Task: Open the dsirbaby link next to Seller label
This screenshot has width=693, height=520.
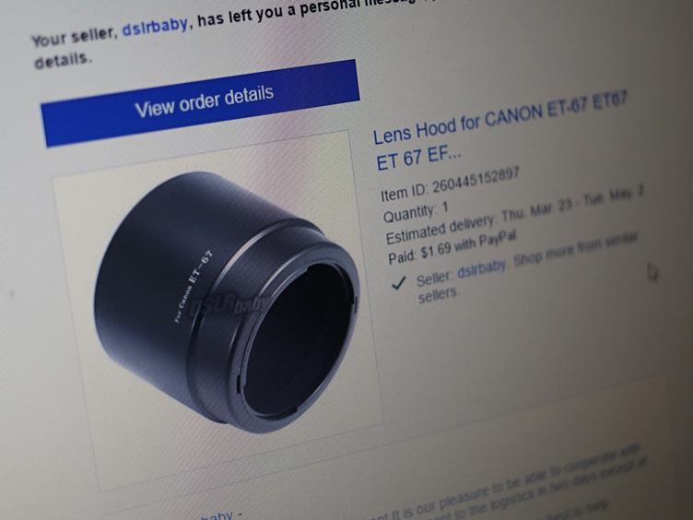Action: [482, 268]
